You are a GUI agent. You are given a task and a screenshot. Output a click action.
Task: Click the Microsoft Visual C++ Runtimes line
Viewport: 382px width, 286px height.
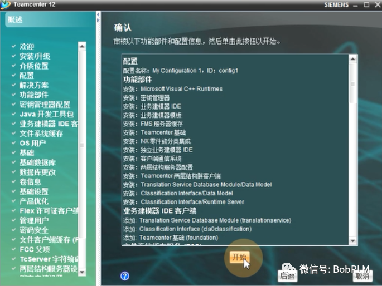[x=173, y=89]
